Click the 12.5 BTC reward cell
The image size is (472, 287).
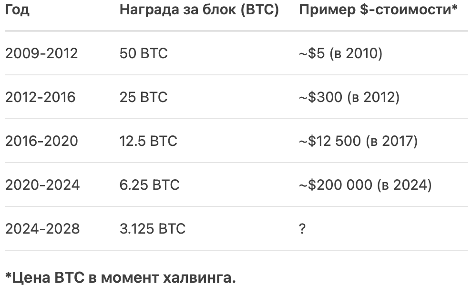(148, 141)
